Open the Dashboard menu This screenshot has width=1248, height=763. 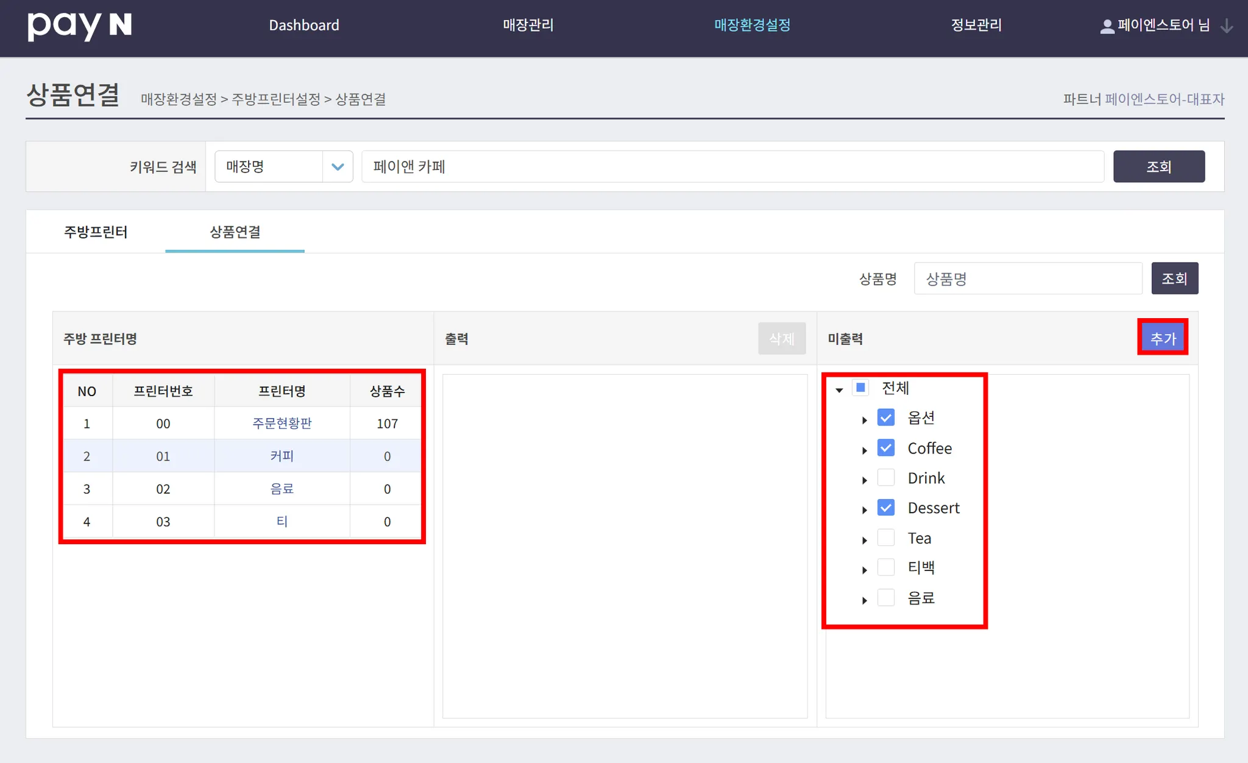[x=304, y=25]
